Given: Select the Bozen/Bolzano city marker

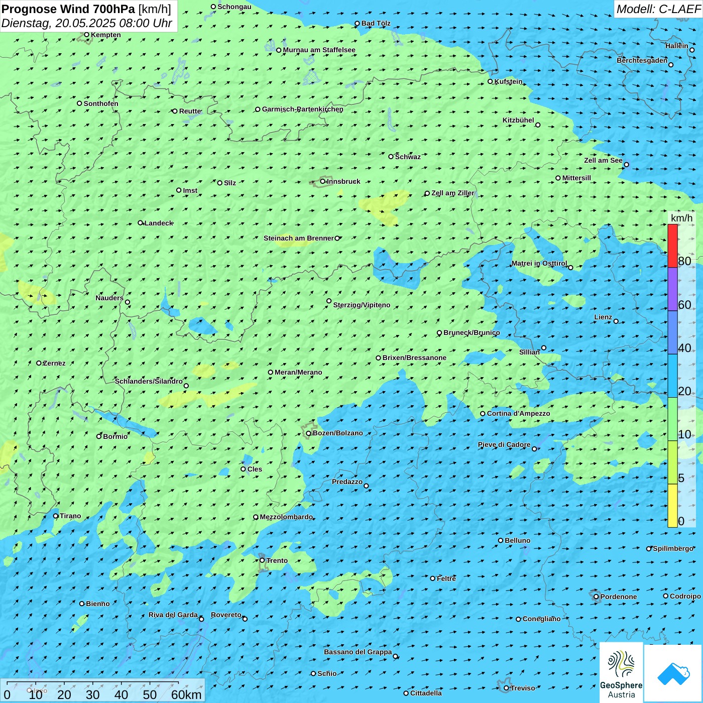Looking at the screenshot, I should pos(309,433).
